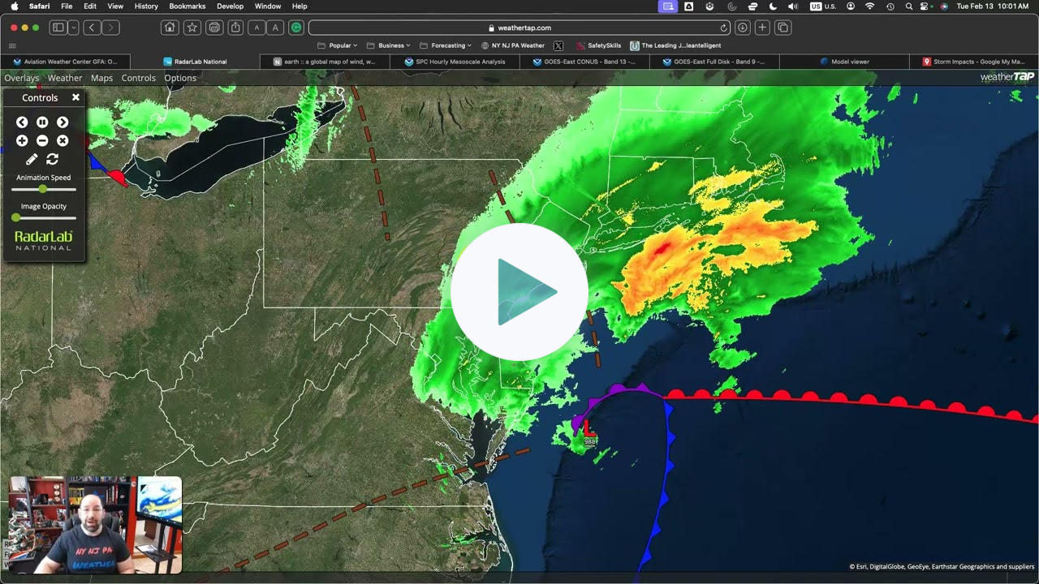Zoom out using the minus control
The image size is (1039, 584).
(x=42, y=141)
